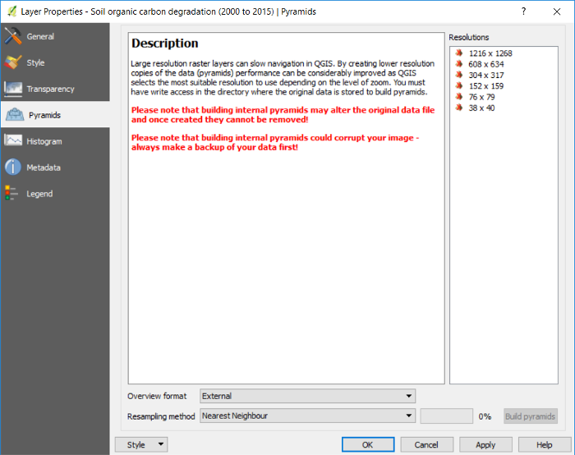
Task: Click the Overview format label
Action: point(157,396)
